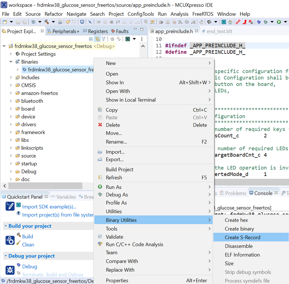Open the Refactor menu

(54, 14)
